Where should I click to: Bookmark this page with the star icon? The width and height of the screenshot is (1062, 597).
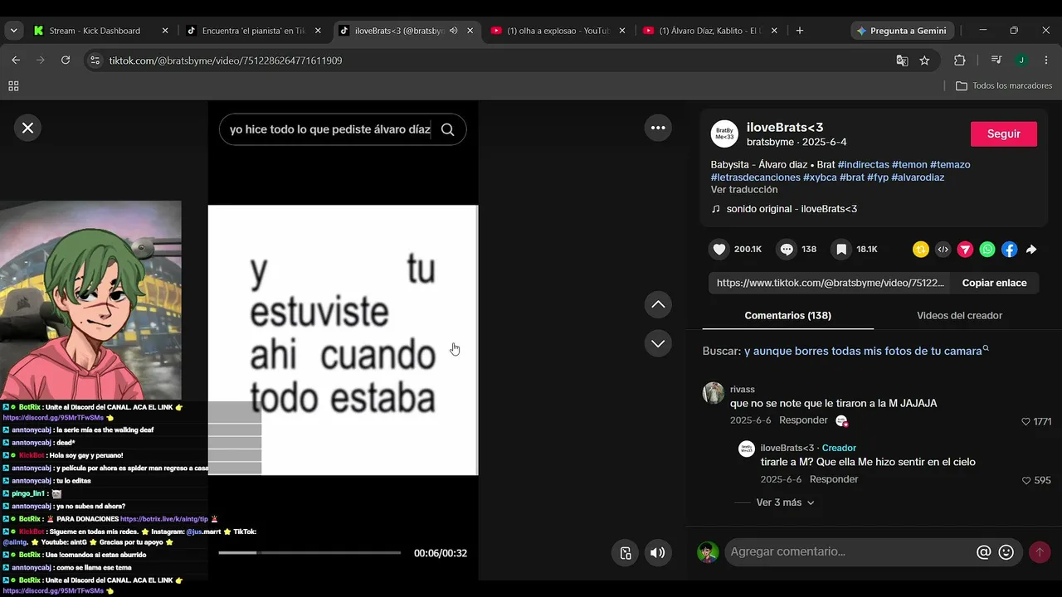pyautogui.click(x=924, y=61)
